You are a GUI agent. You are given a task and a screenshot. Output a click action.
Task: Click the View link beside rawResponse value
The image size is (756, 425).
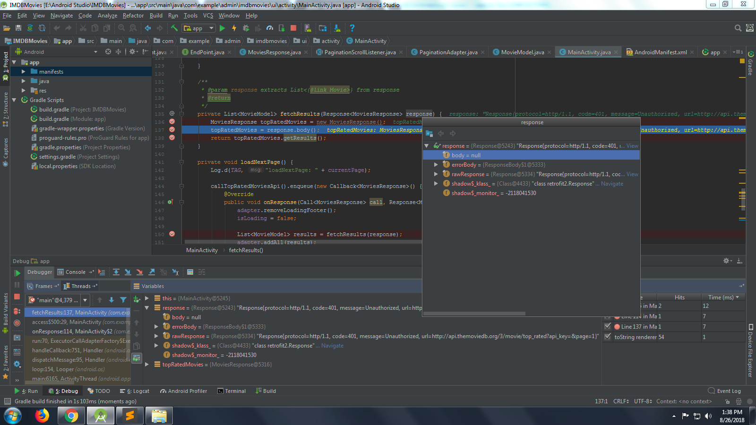tap(631, 174)
